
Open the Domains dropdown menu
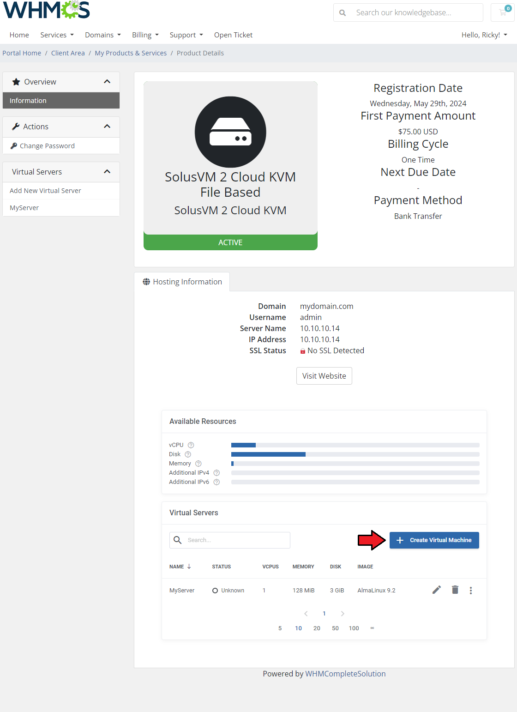[103, 35]
